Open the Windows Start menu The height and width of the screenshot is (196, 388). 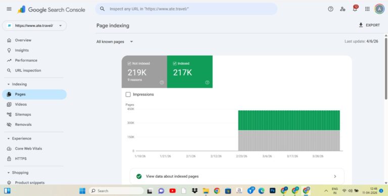coord(82,191)
